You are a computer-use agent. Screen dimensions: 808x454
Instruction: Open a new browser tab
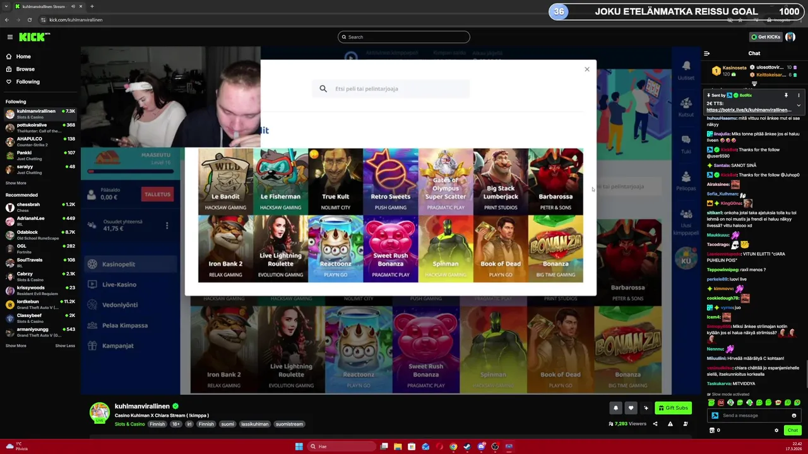pyautogui.click(x=92, y=6)
